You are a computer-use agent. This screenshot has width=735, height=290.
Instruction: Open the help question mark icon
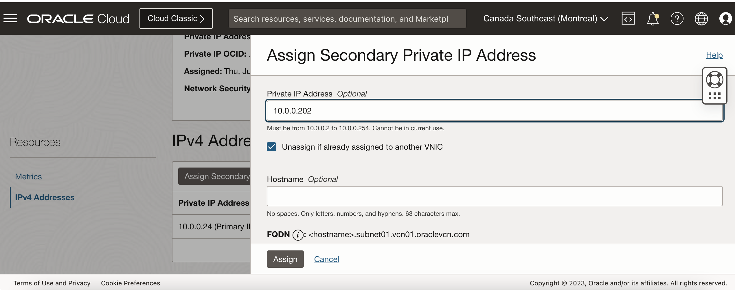click(x=677, y=18)
